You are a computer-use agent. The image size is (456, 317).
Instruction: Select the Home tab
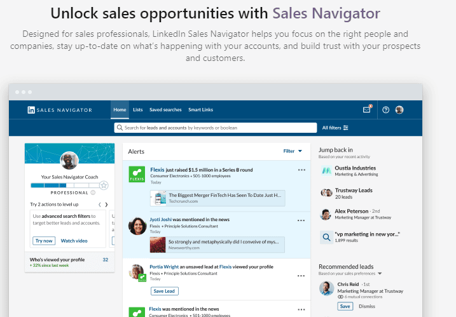tap(120, 110)
